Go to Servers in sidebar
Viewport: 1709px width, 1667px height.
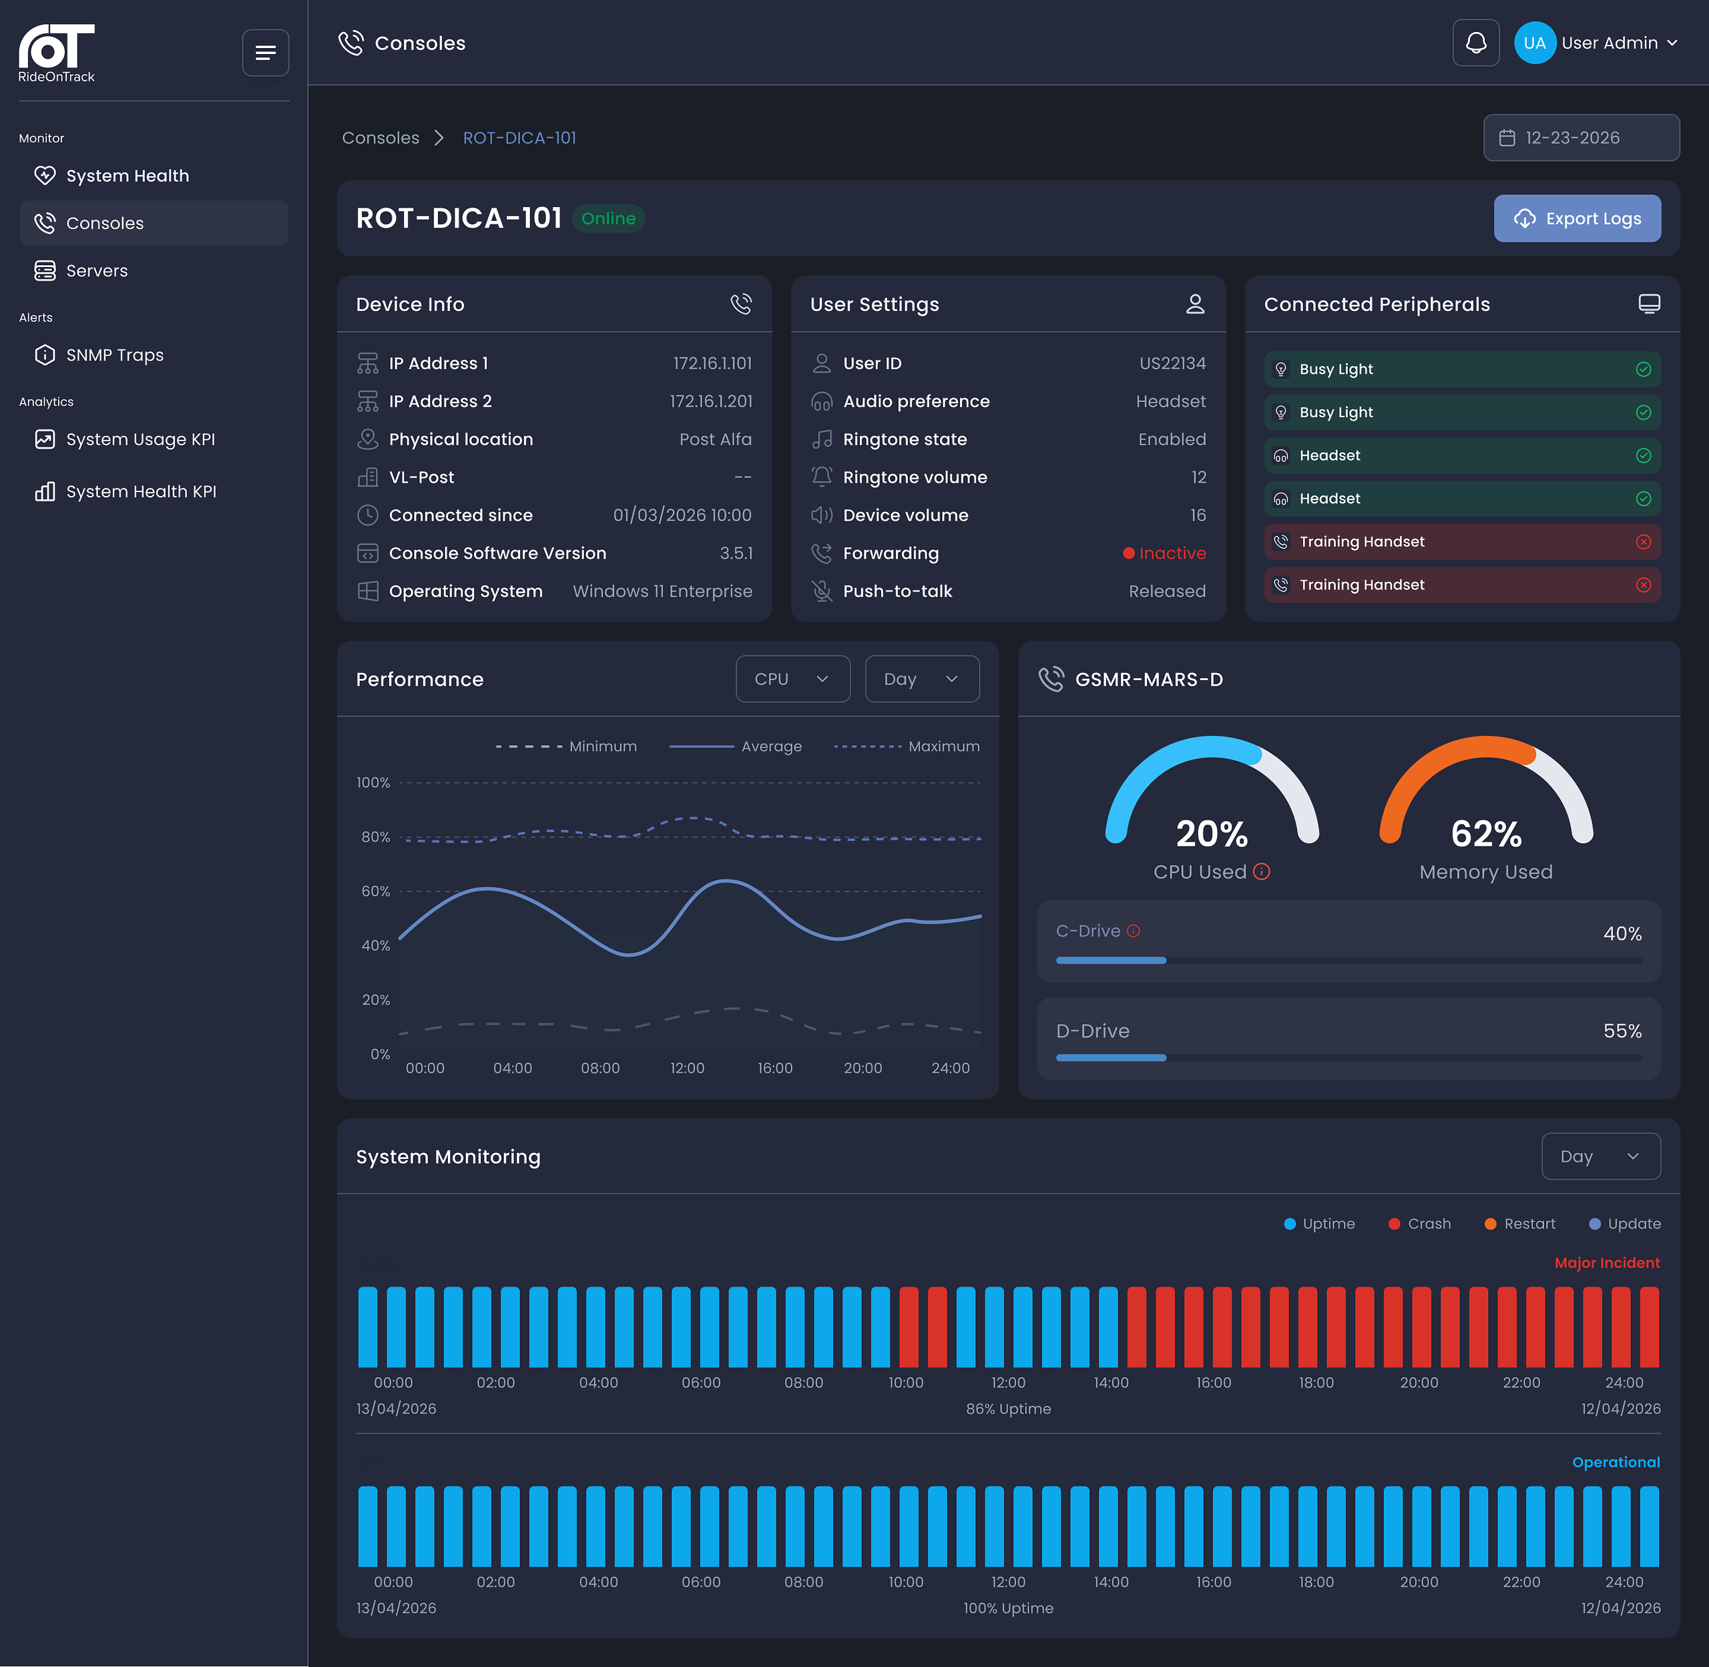click(x=154, y=270)
